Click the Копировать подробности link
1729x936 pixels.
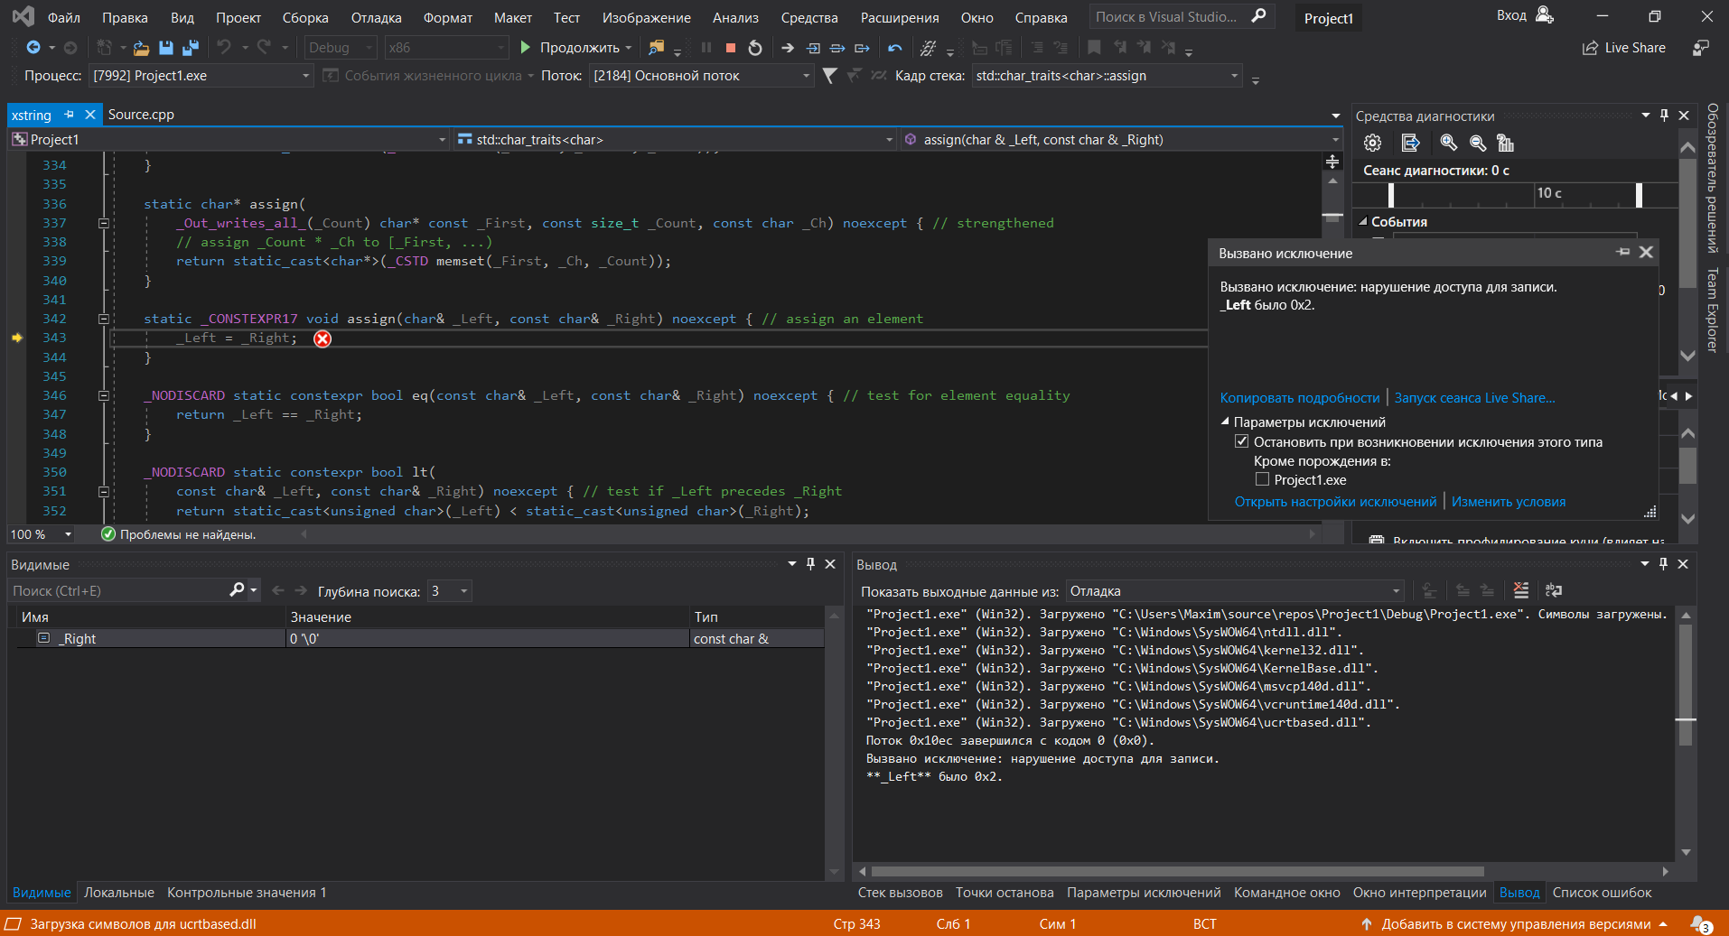tap(1299, 398)
